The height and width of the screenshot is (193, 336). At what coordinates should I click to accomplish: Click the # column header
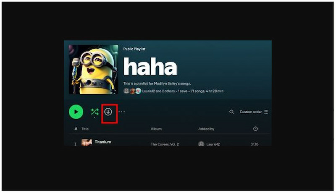pyautogui.click(x=76, y=128)
